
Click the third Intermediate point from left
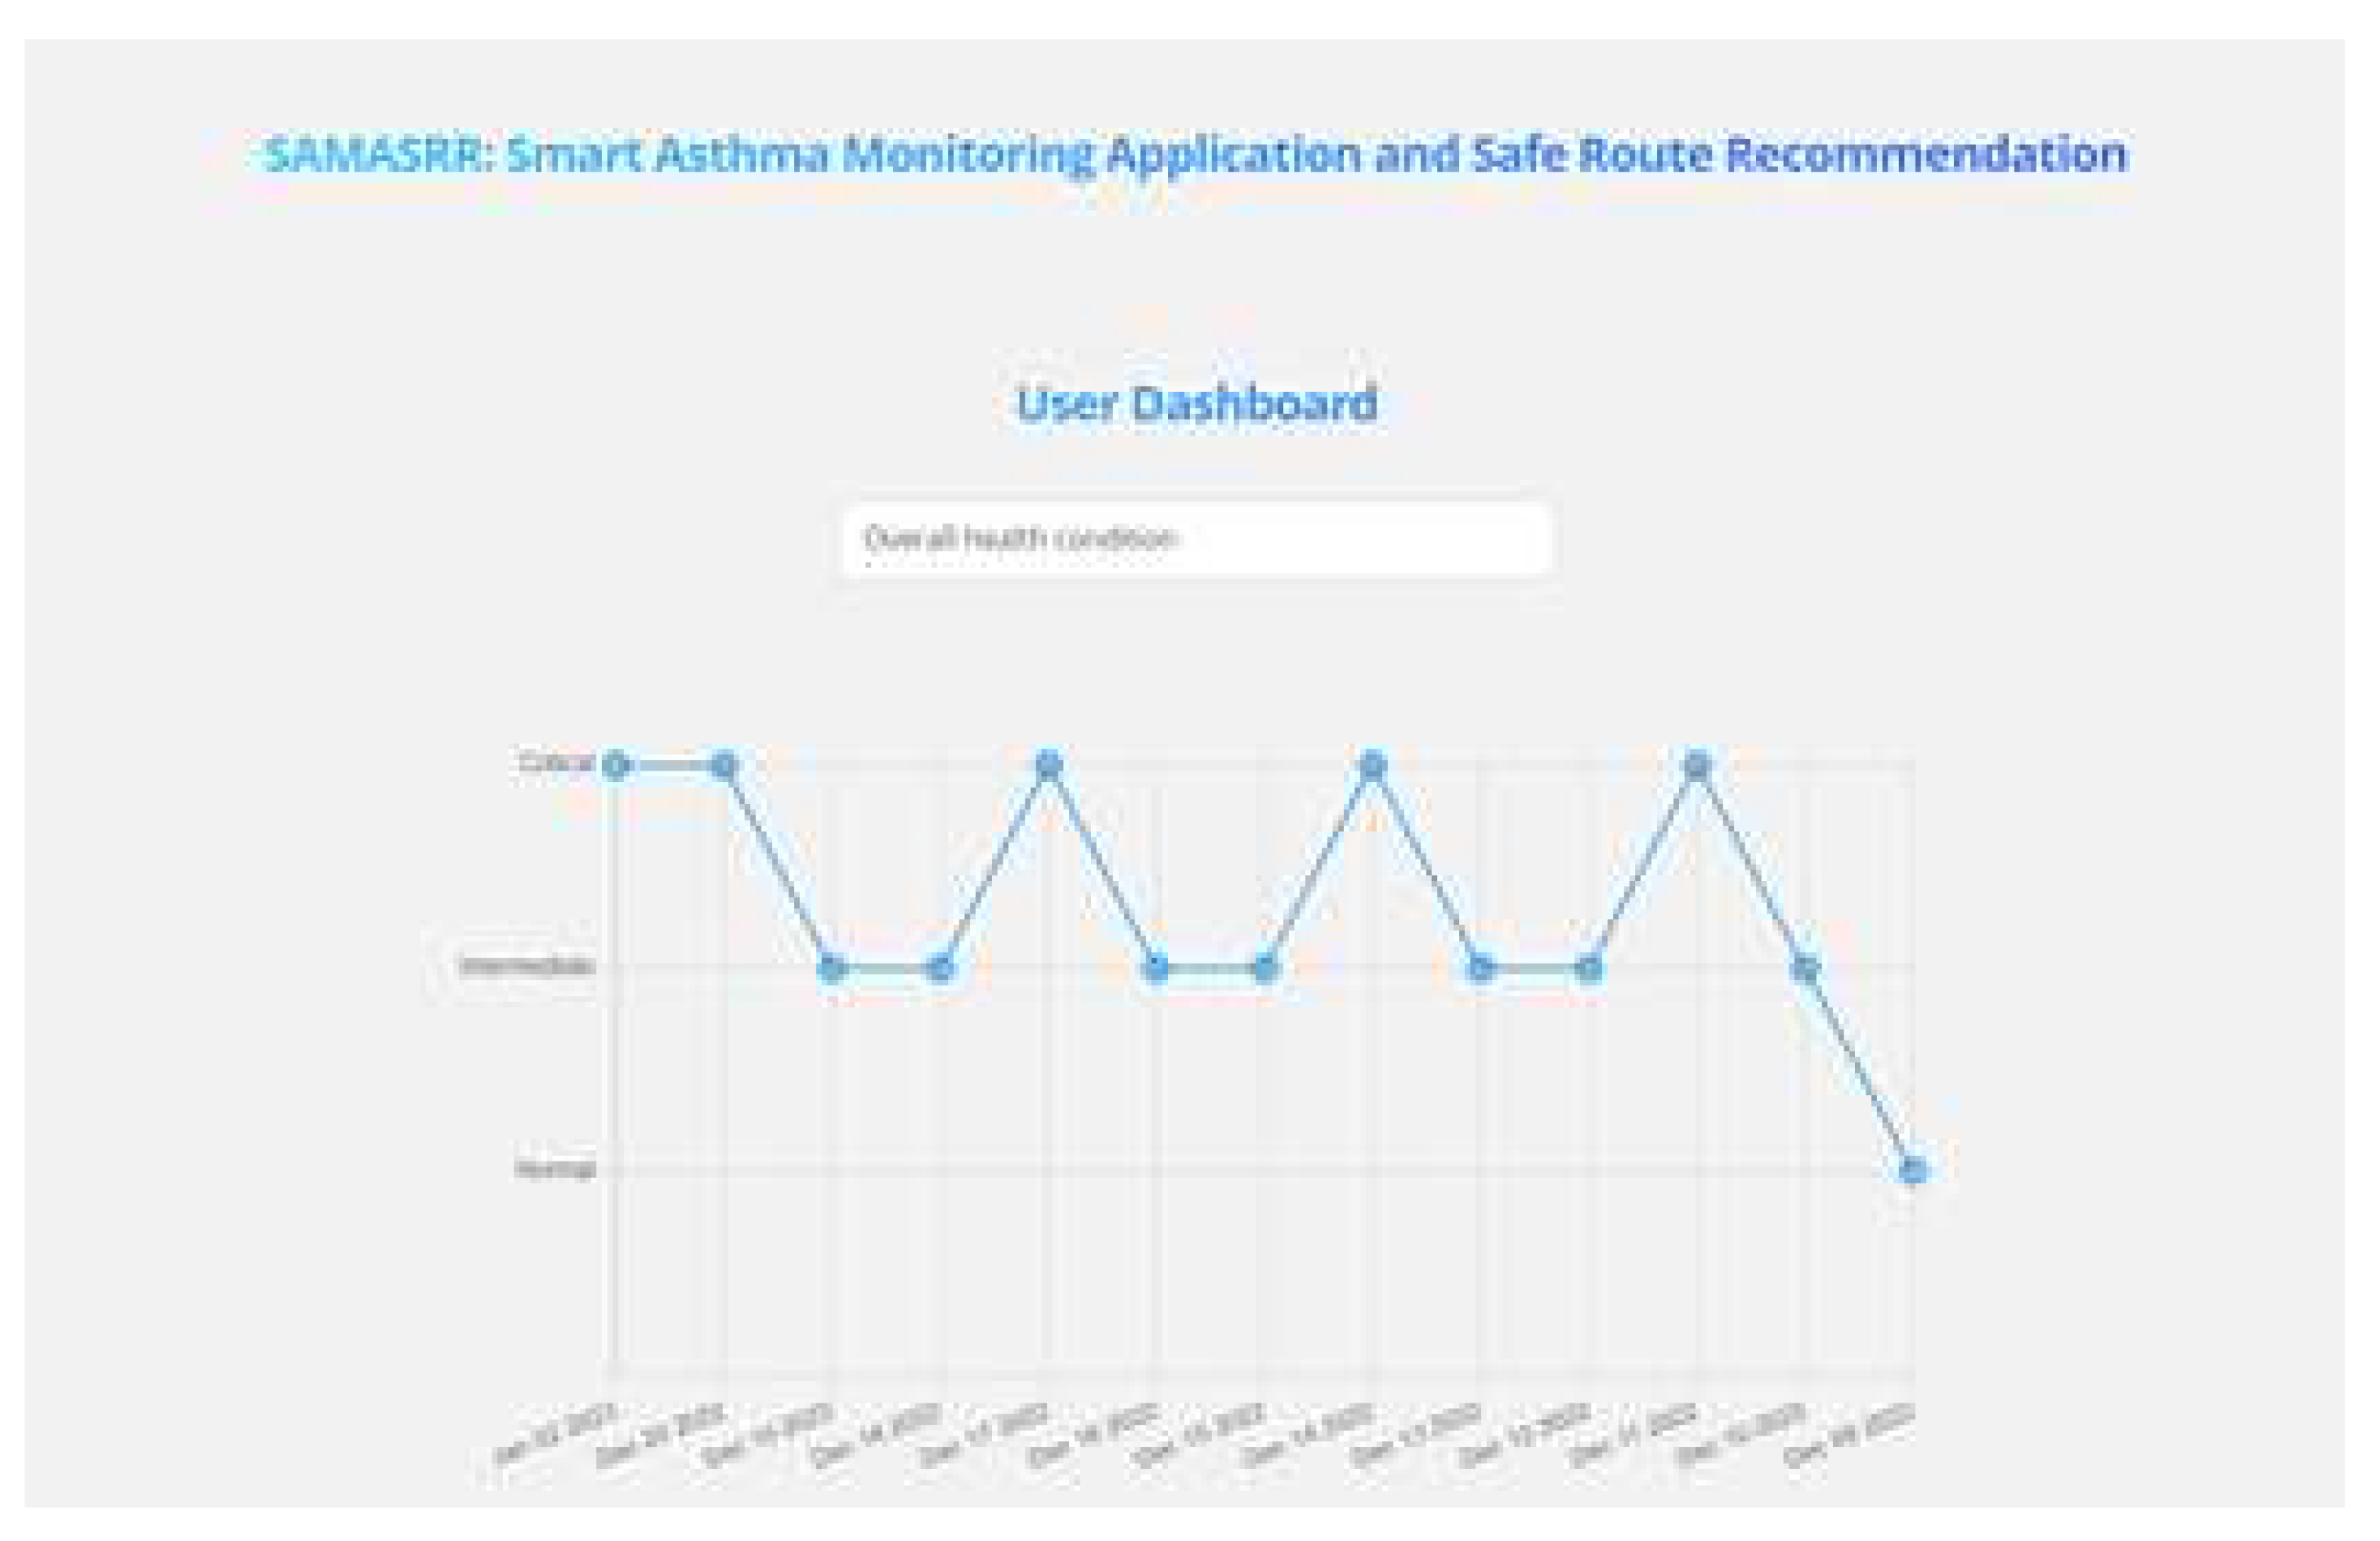point(1156,967)
